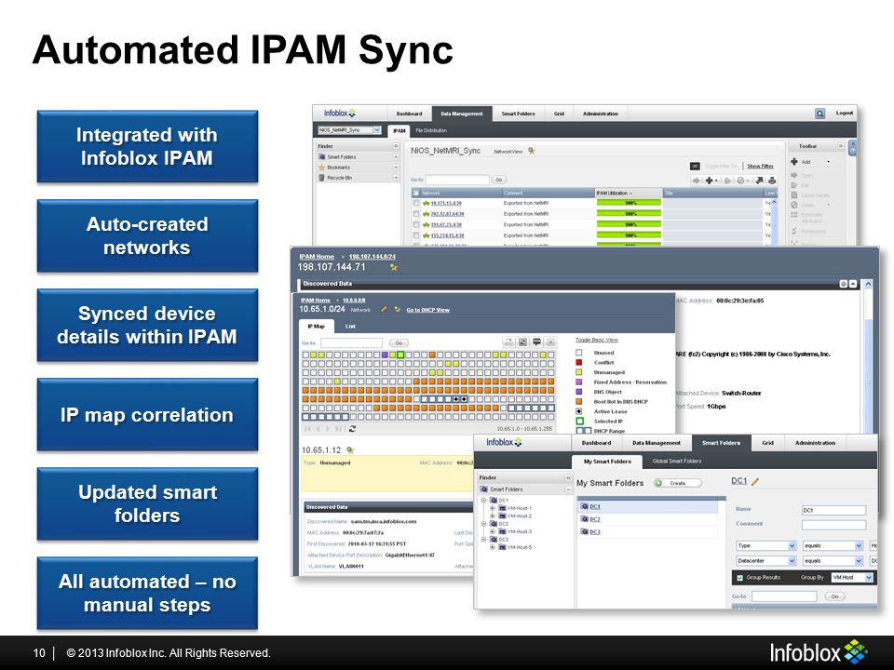Open Administration tab in Smart Folders window

pyautogui.click(x=815, y=443)
